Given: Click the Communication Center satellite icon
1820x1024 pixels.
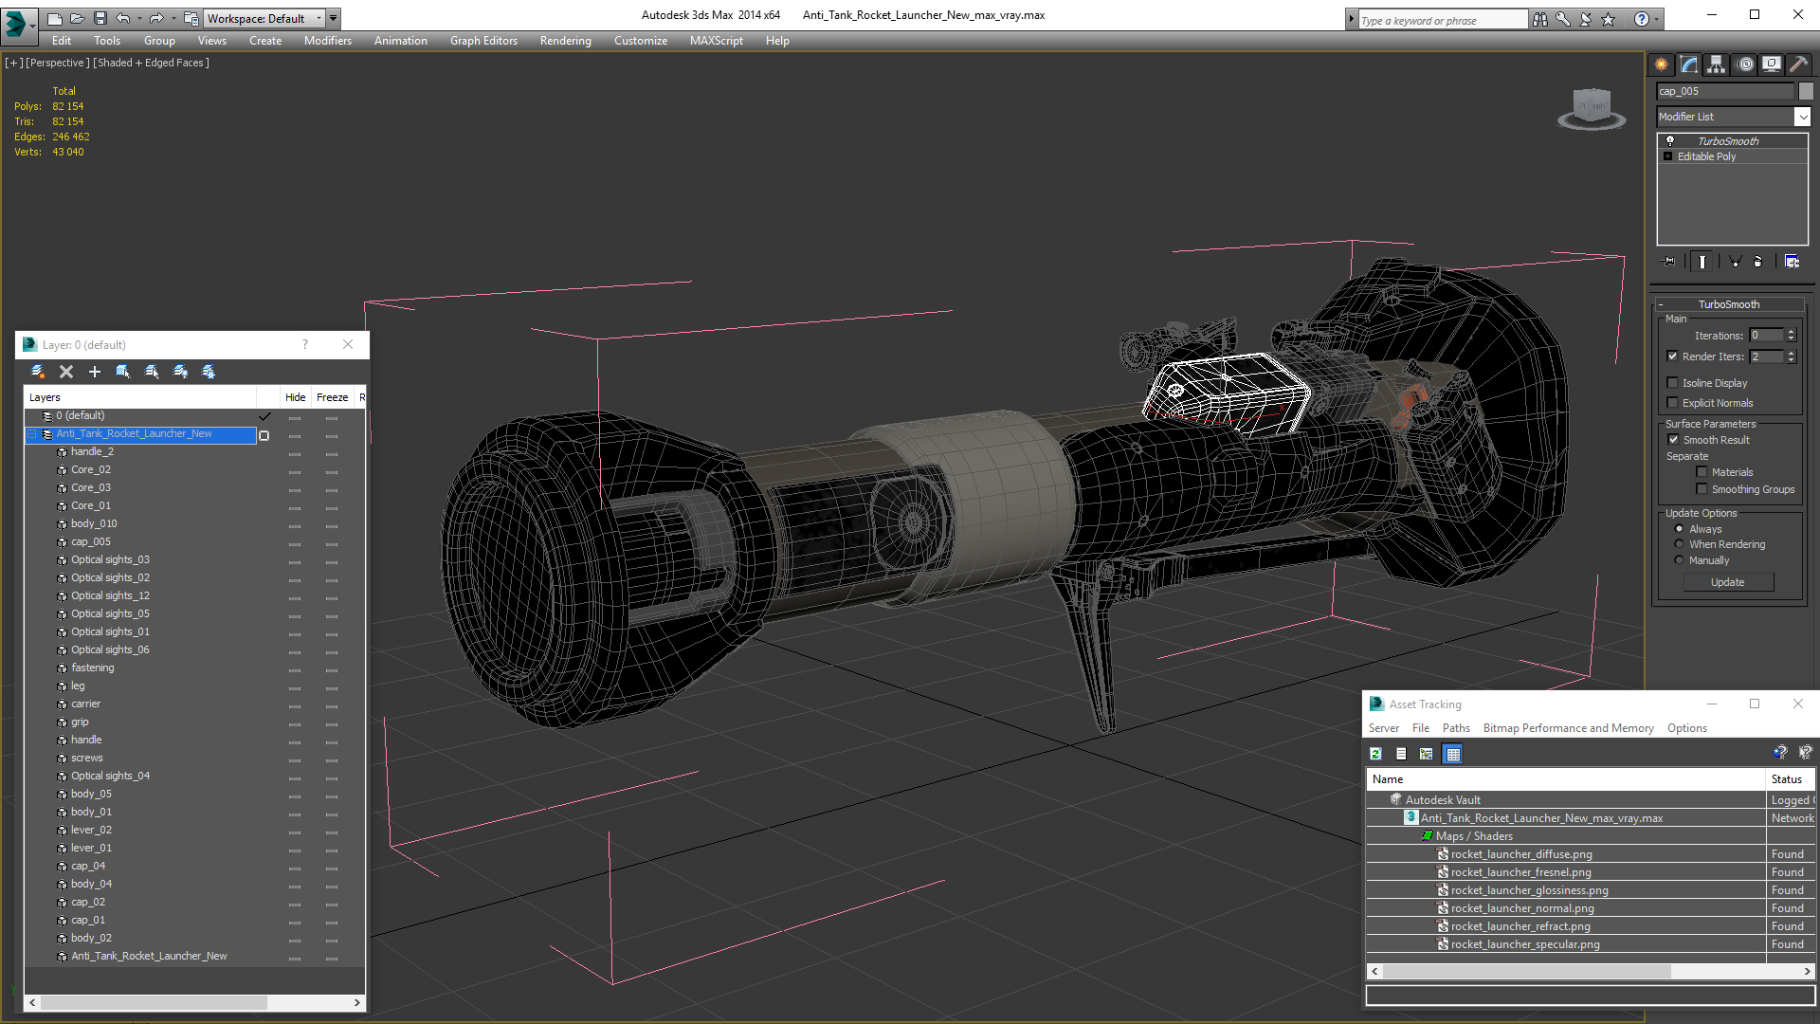Looking at the screenshot, I should click(1586, 19).
